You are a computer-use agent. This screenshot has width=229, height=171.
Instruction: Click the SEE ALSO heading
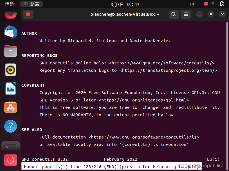coord(32,130)
